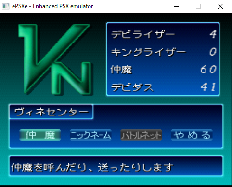The image size is (232, 187).
Task: Click the キングライザー value 0
Action: coord(213,52)
